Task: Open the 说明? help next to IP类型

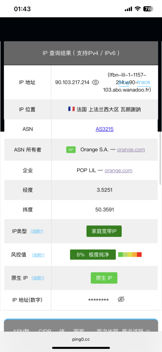Action: pyautogui.click(x=37, y=231)
